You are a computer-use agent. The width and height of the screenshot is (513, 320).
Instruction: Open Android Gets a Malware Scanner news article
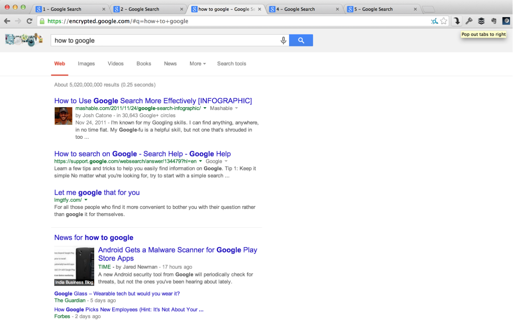[x=178, y=254]
